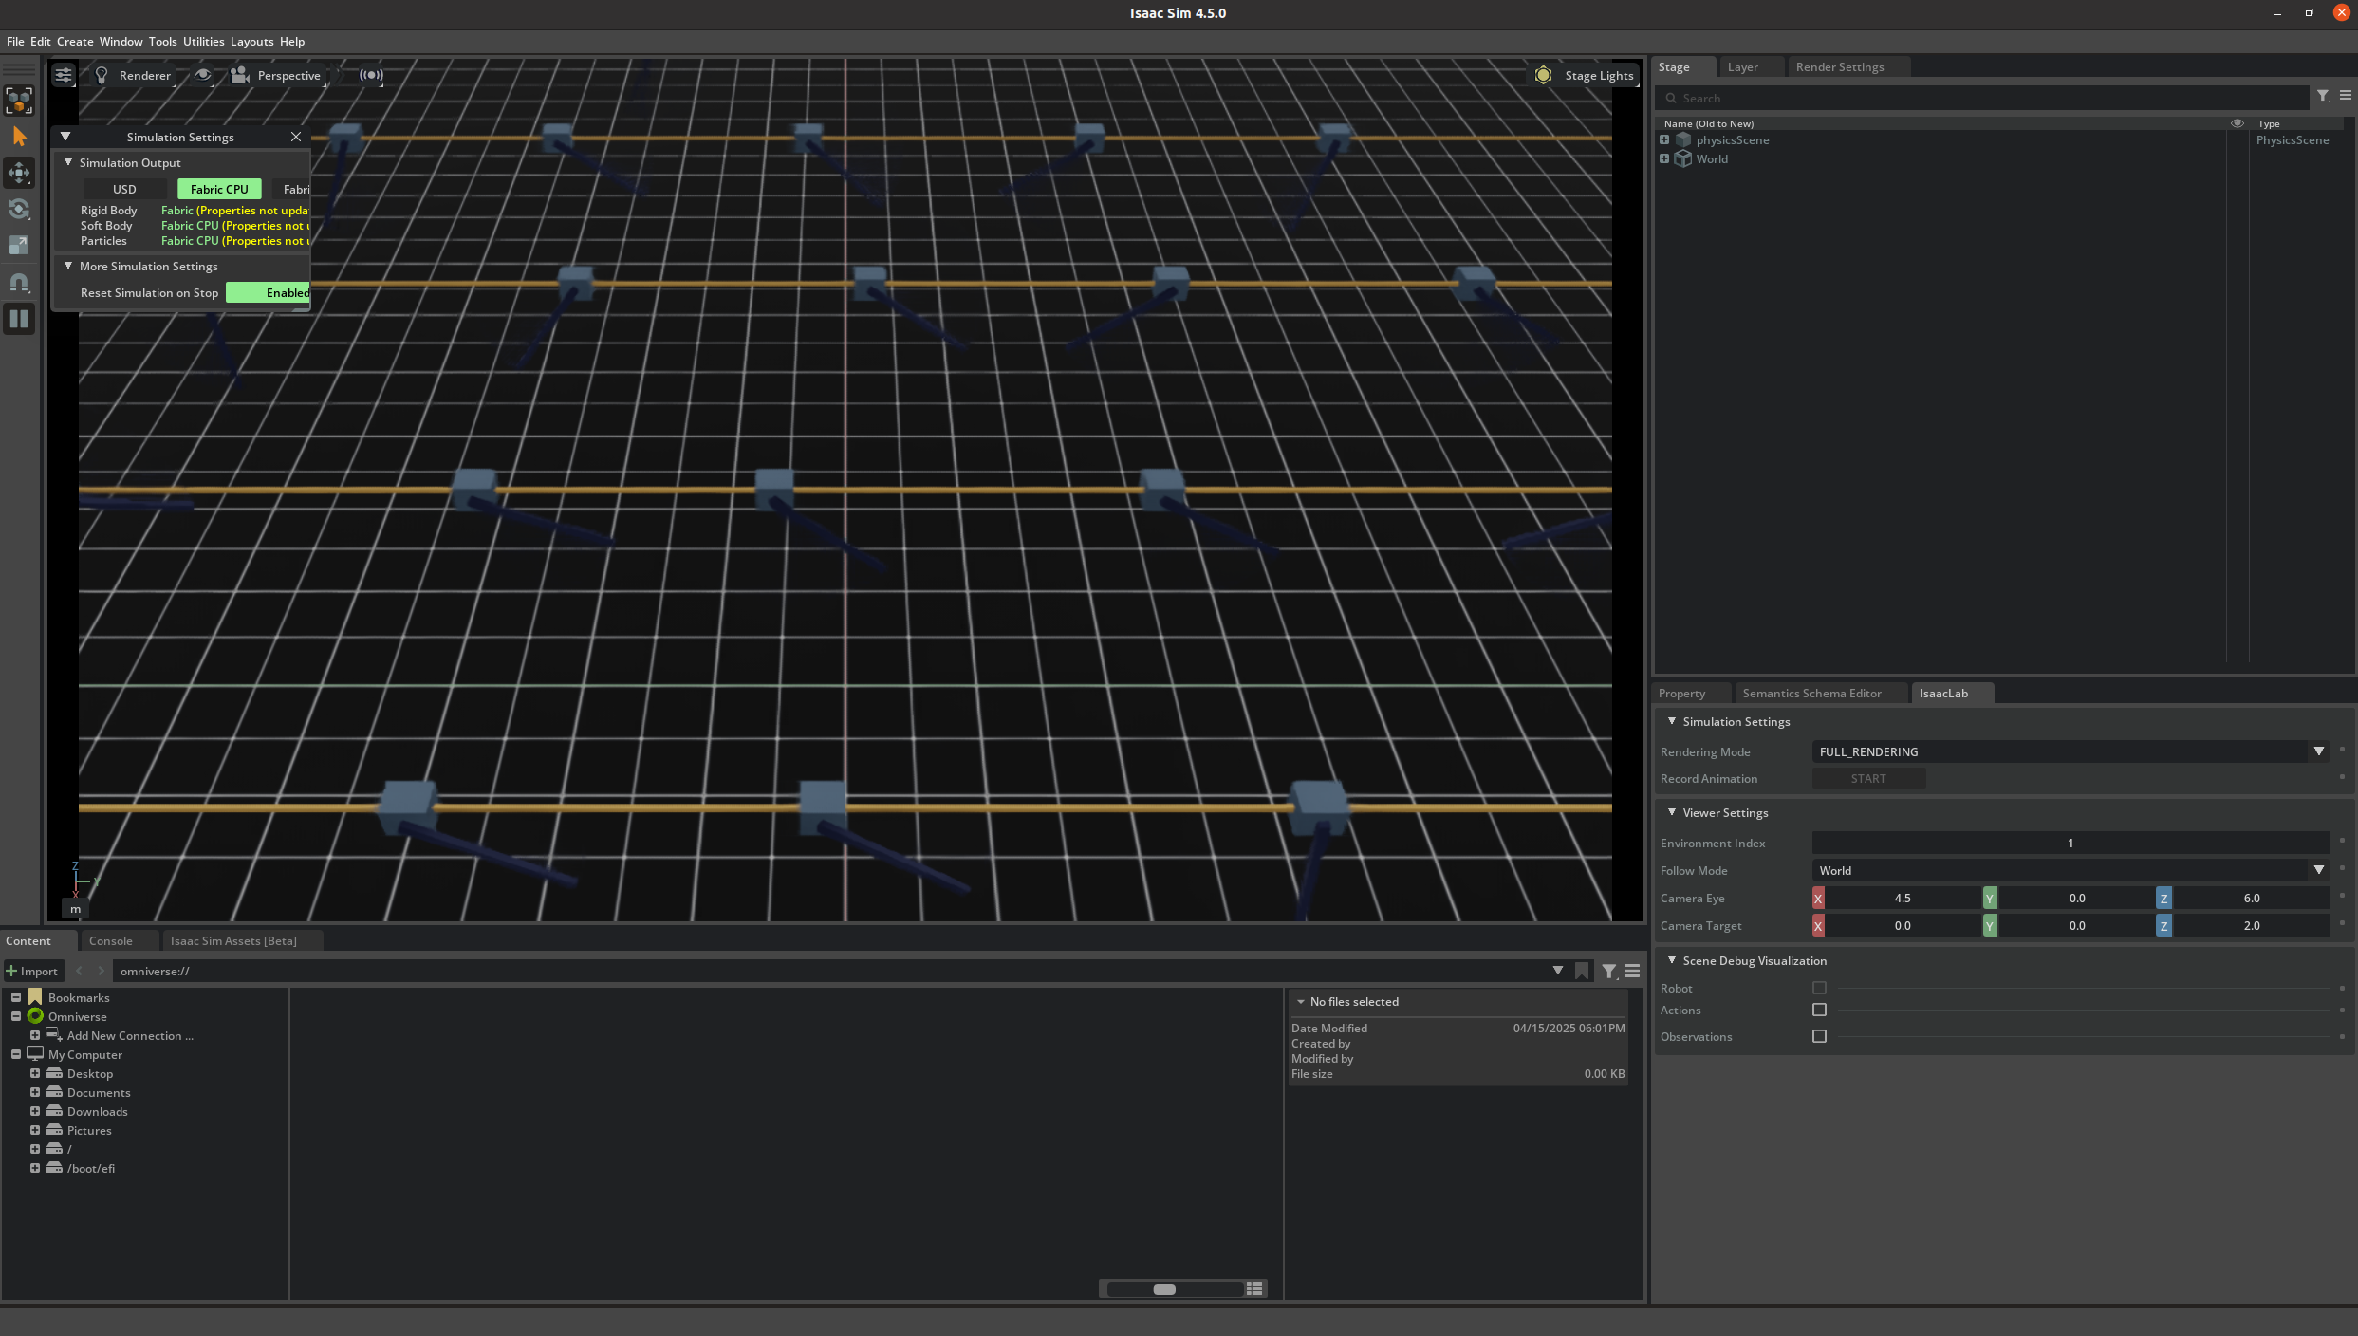Screen dimensions: 2358x1336
Task: Select USD simulation output button
Action: click(124, 189)
